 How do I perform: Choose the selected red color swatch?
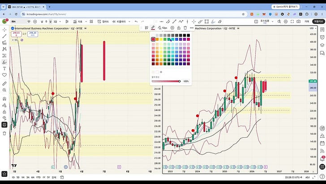(153, 39)
